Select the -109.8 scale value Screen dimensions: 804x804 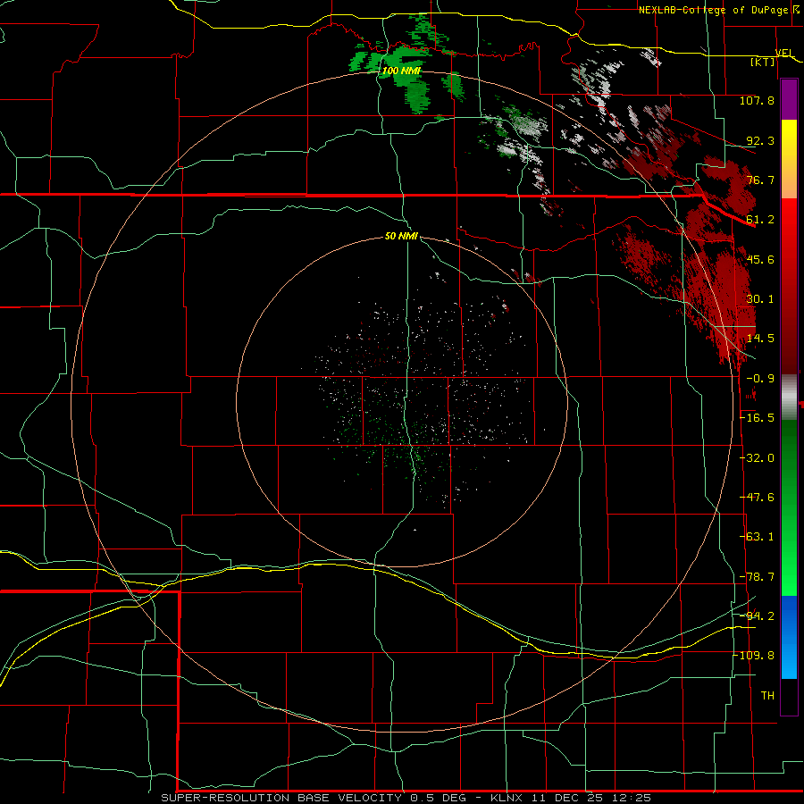(x=754, y=656)
